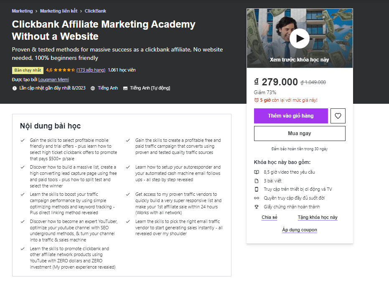389x282 pixels.
Task: Open the ClickBank breadcrumb topic
Action: click(95, 11)
